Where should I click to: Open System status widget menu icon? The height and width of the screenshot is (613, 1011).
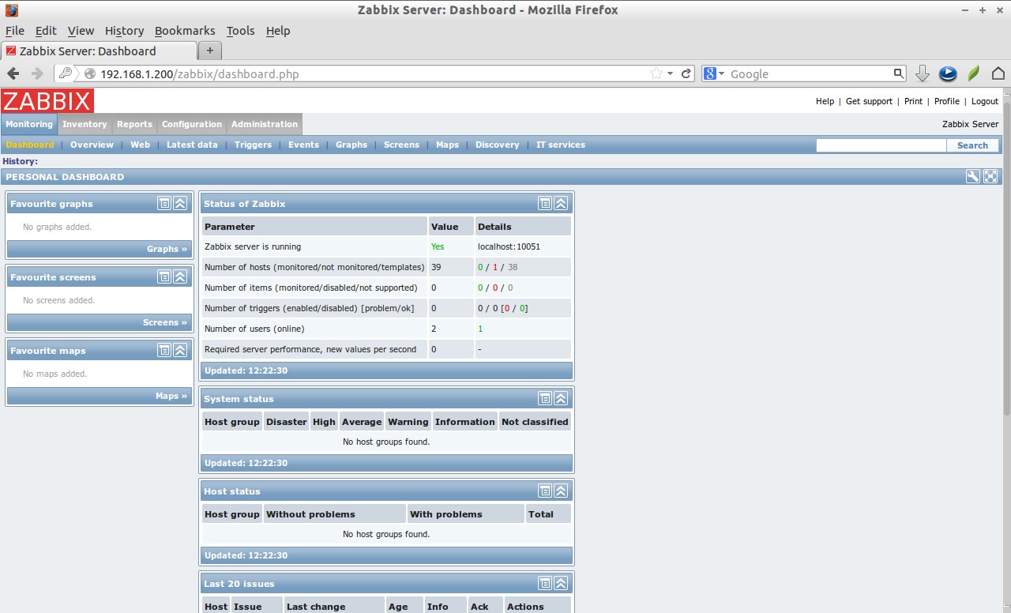[544, 398]
